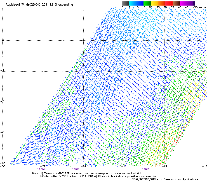Click the -27 longitude axis label
Screen dimensions: 207x181
click(x=43, y=166)
